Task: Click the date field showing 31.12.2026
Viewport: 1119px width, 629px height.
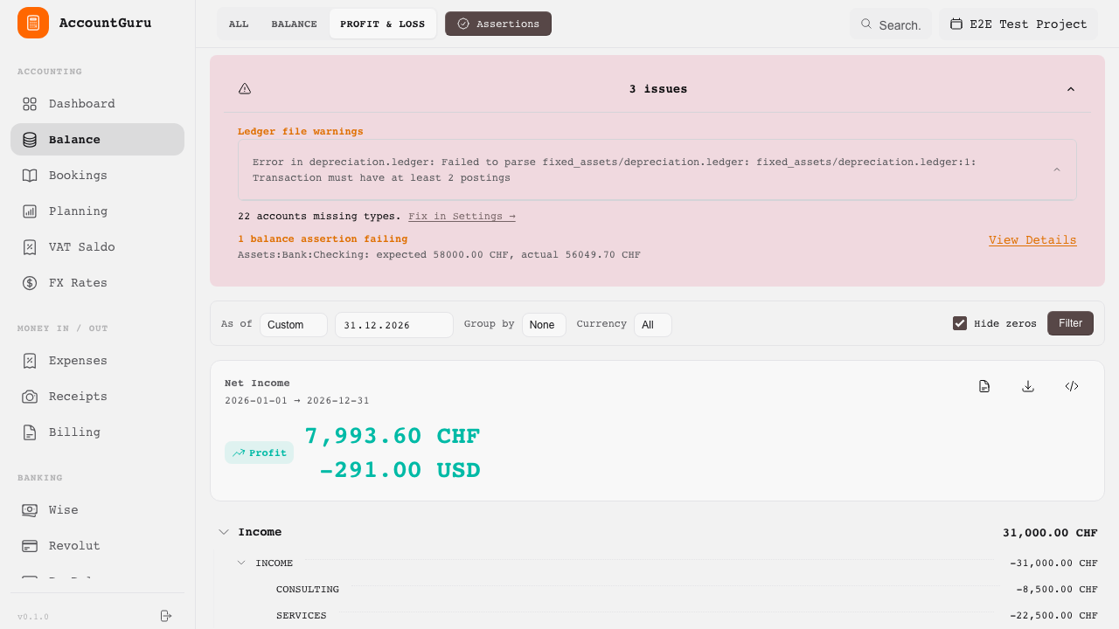Action: 393,325
